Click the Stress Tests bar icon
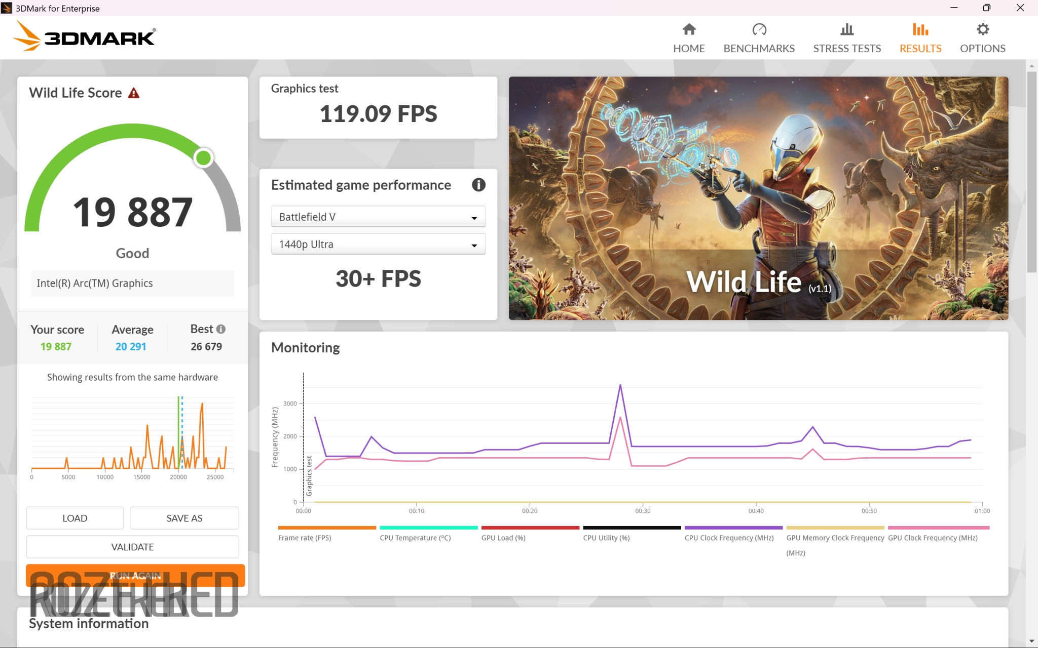The height and width of the screenshot is (648, 1038). (x=846, y=30)
